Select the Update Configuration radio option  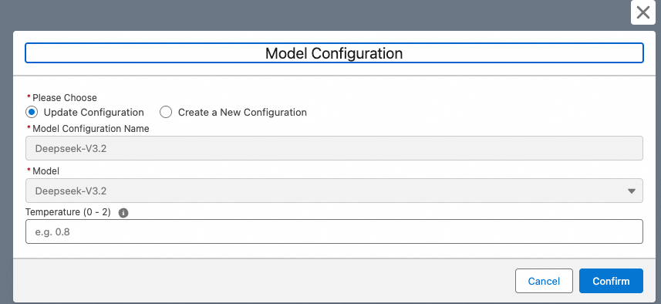coord(32,113)
